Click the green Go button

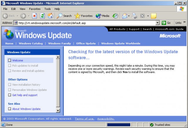(166, 23)
